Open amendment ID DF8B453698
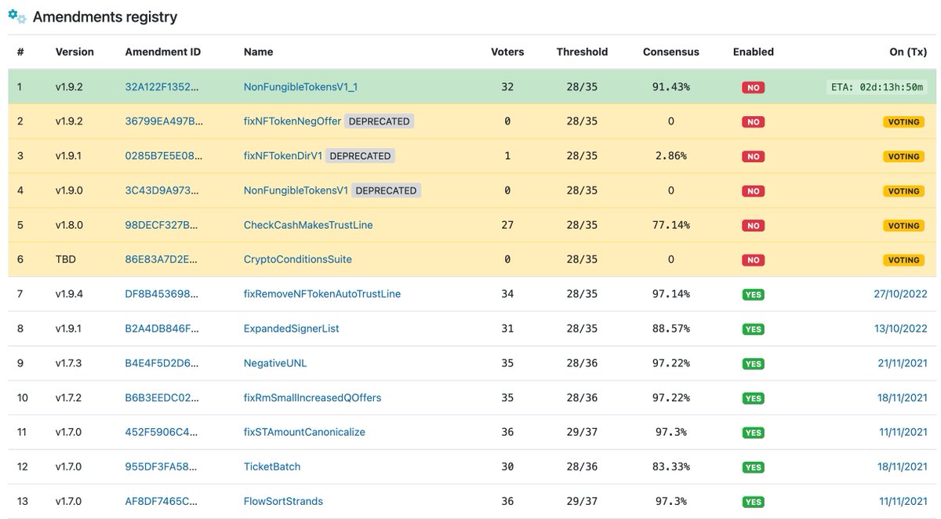The height and width of the screenshot is (519, 941). pos(162,294)
